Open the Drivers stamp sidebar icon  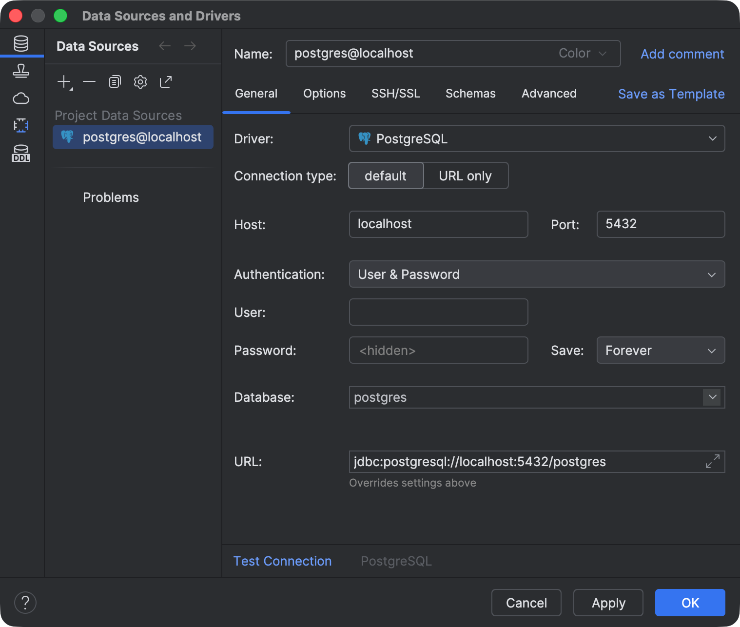tap(21, 71)
